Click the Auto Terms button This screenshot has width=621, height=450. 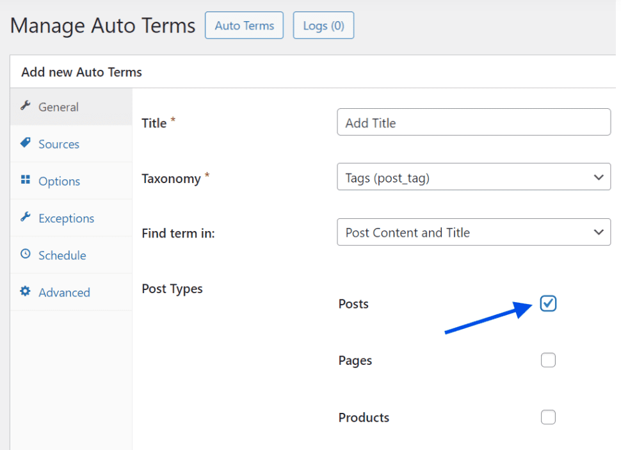coord(244,26)
